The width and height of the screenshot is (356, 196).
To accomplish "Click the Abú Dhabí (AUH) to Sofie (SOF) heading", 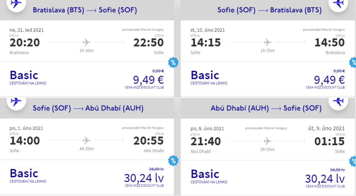I will 267,108.
